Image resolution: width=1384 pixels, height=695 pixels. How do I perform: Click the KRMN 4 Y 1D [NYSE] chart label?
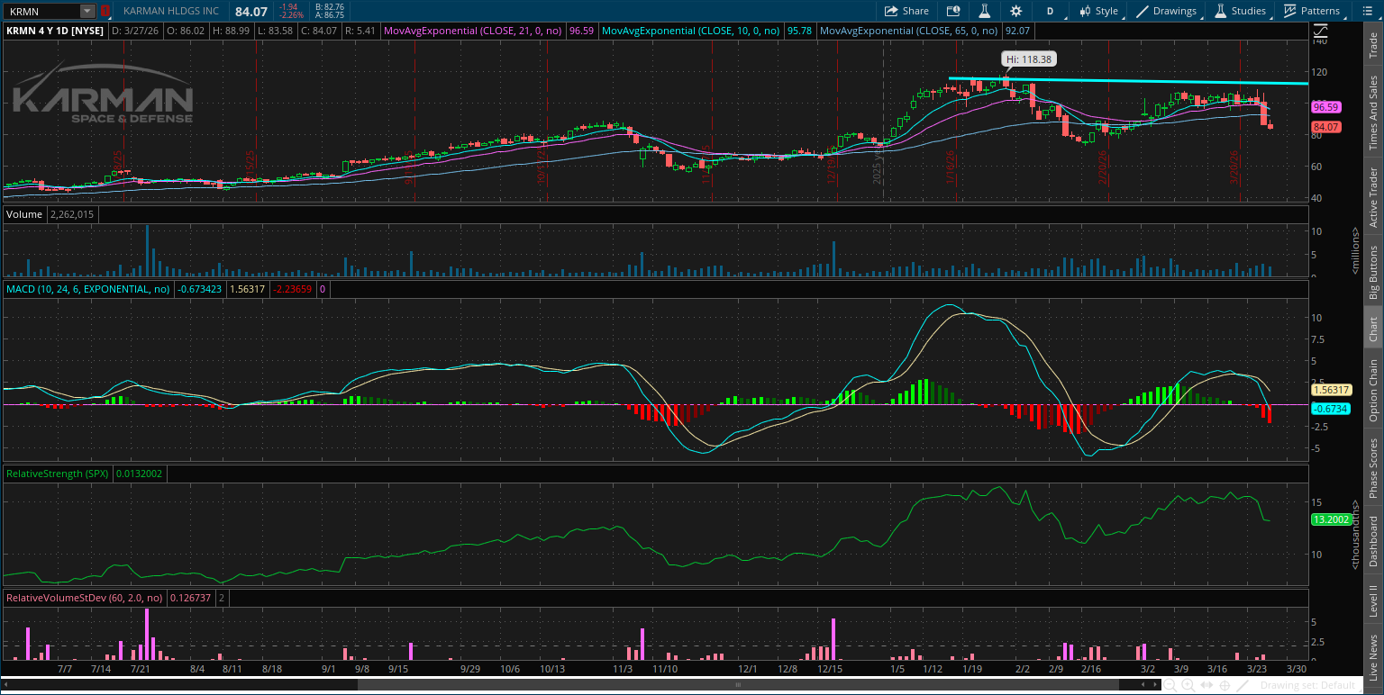click(55, 30)
